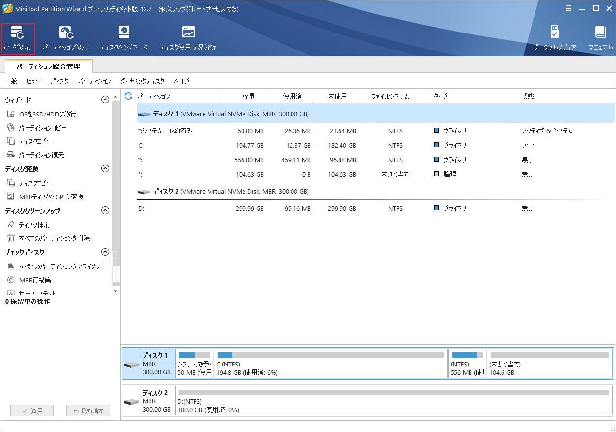The width and height of the screenshot is (616, 432).
Task: Collapse the ウィザード section
Action: [x=105, y=100]
